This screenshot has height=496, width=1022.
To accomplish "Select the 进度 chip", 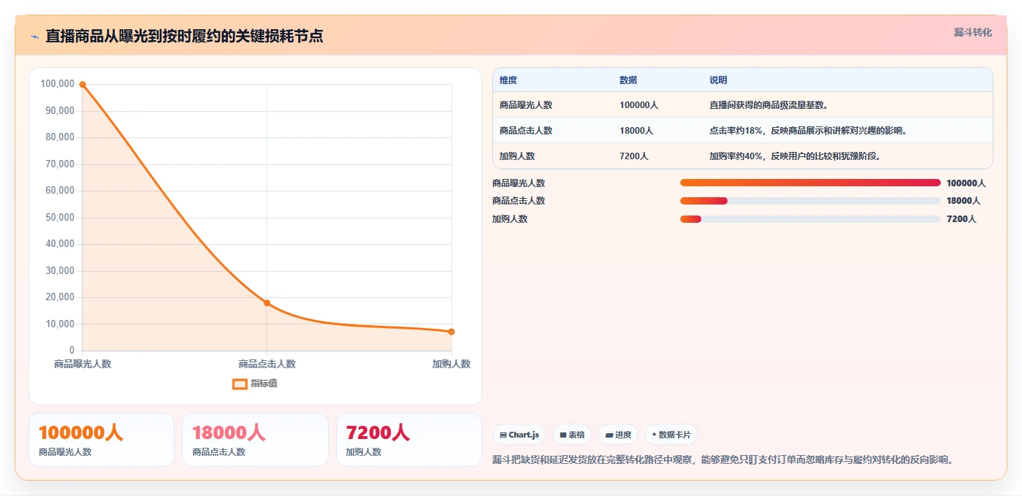I will click(x=618, y=435).
